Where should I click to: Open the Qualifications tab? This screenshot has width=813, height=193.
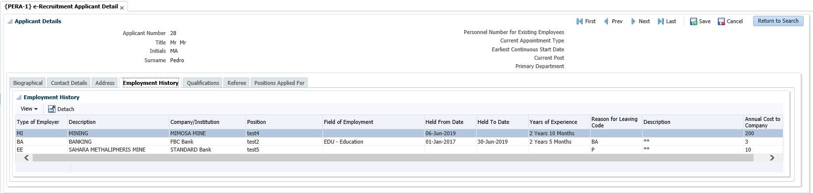[203, 83]
